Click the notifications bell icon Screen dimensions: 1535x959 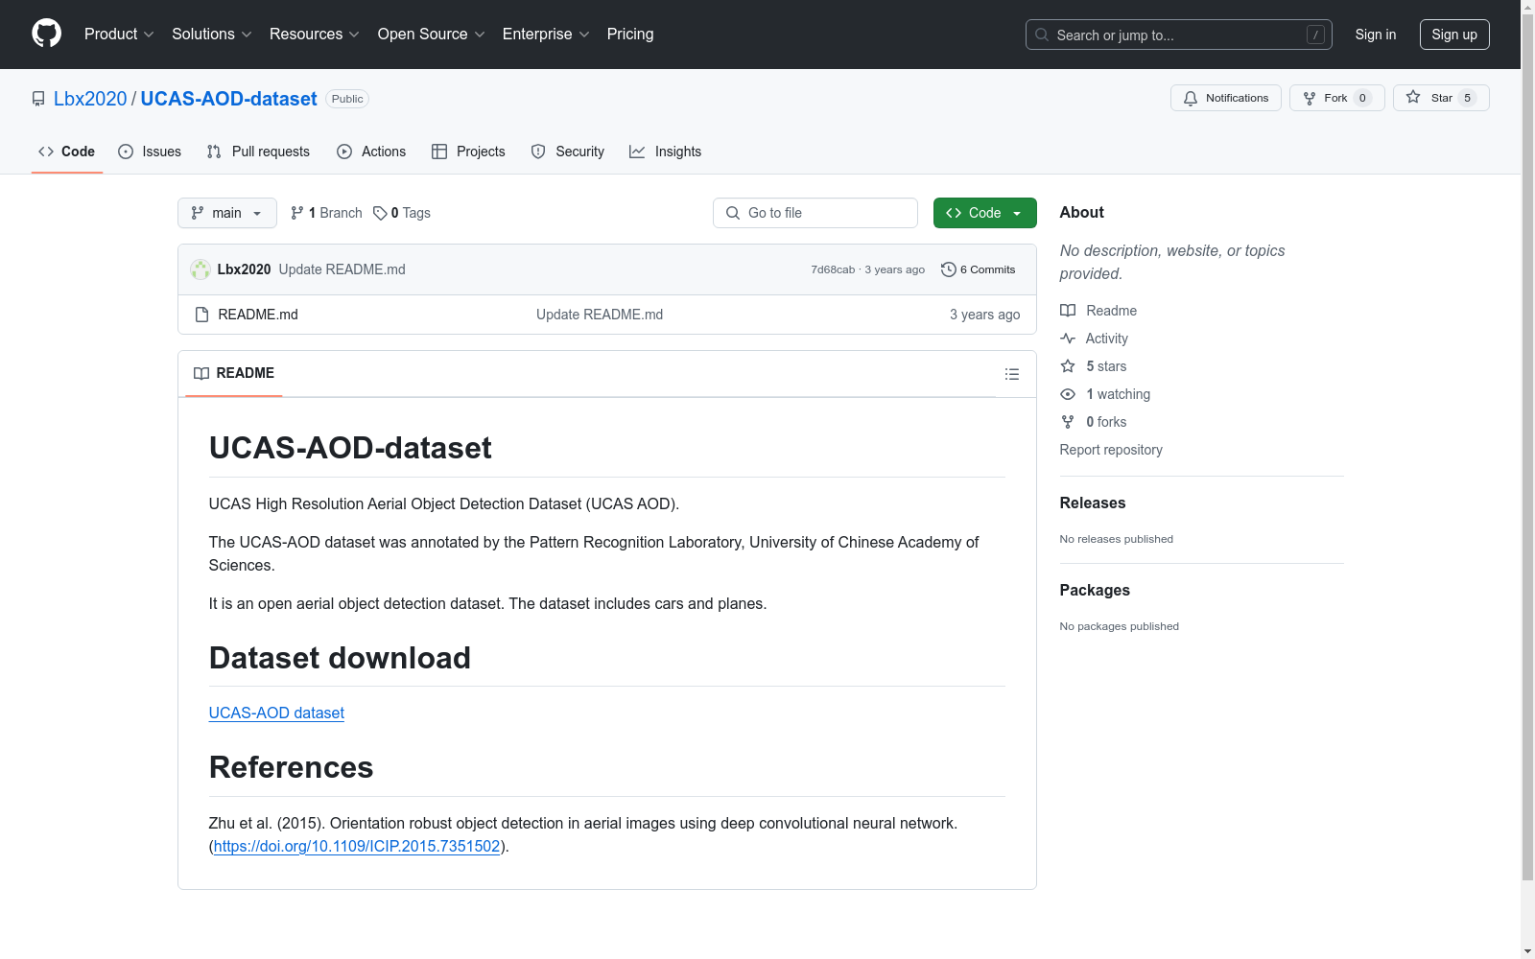click(1190, 98)
